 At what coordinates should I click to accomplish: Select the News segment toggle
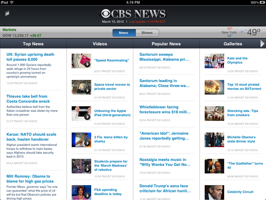pyautogui.click(x=124, y=33)
